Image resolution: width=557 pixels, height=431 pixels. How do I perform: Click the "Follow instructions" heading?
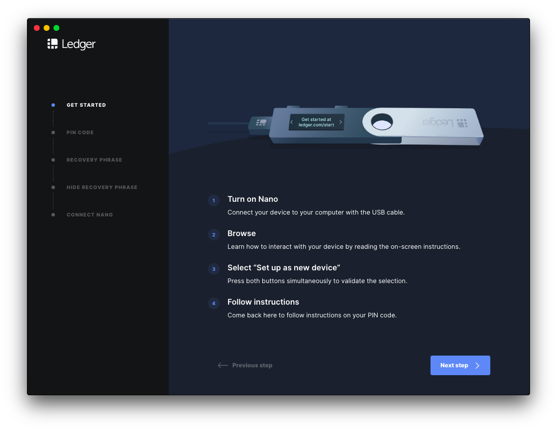click(x=263, y=302)
